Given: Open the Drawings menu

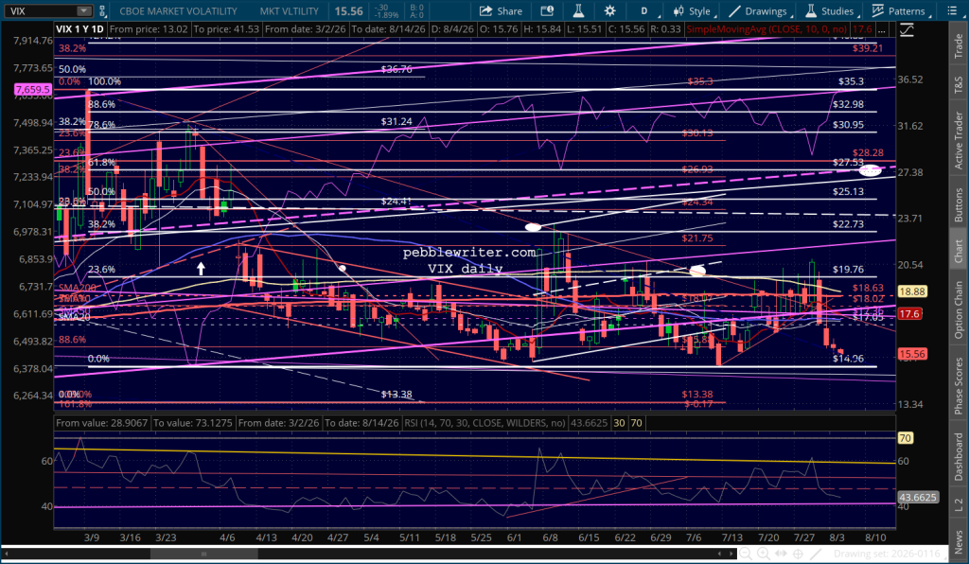Looking at the screenshot, I should pyautogui.click(x=759, y=11).
